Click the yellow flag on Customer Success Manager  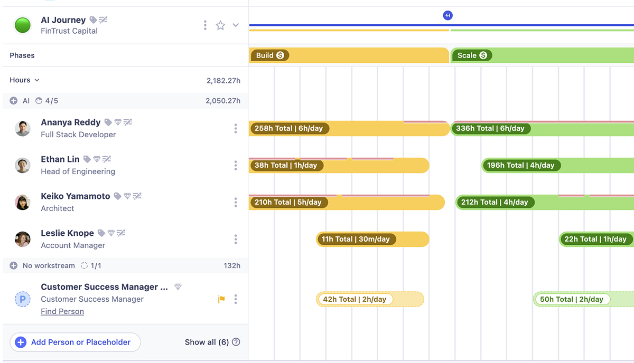coord(221,299)
